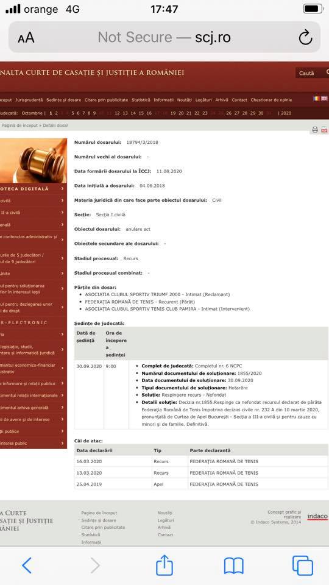Image resolution: width=329 pixels, height=585 pixels.
Task: Select day 19 in the October calendar
Action: [x=173, y=113]
